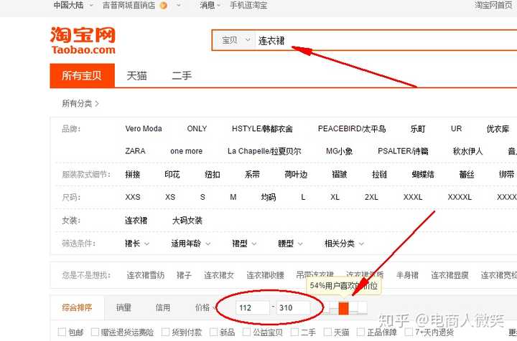517x341 pixels.
Task: Choose size XXS
Action: pos(133,197)
